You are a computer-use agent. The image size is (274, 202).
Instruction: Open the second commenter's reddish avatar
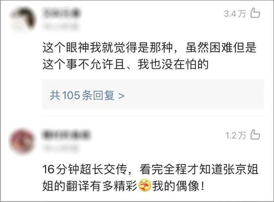point(22,141)
